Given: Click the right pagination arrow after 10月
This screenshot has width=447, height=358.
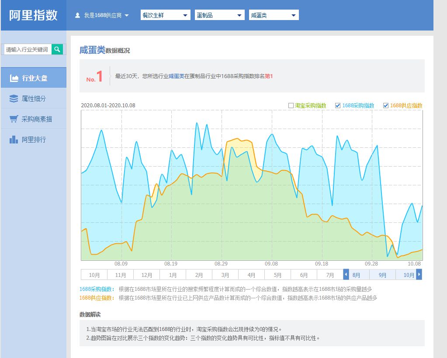Looking at the screenshot, I should [x=419, y=275].
